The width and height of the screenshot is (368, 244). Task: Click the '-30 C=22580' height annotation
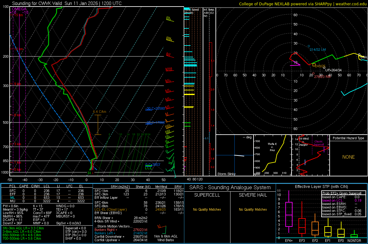click(155, 108)
